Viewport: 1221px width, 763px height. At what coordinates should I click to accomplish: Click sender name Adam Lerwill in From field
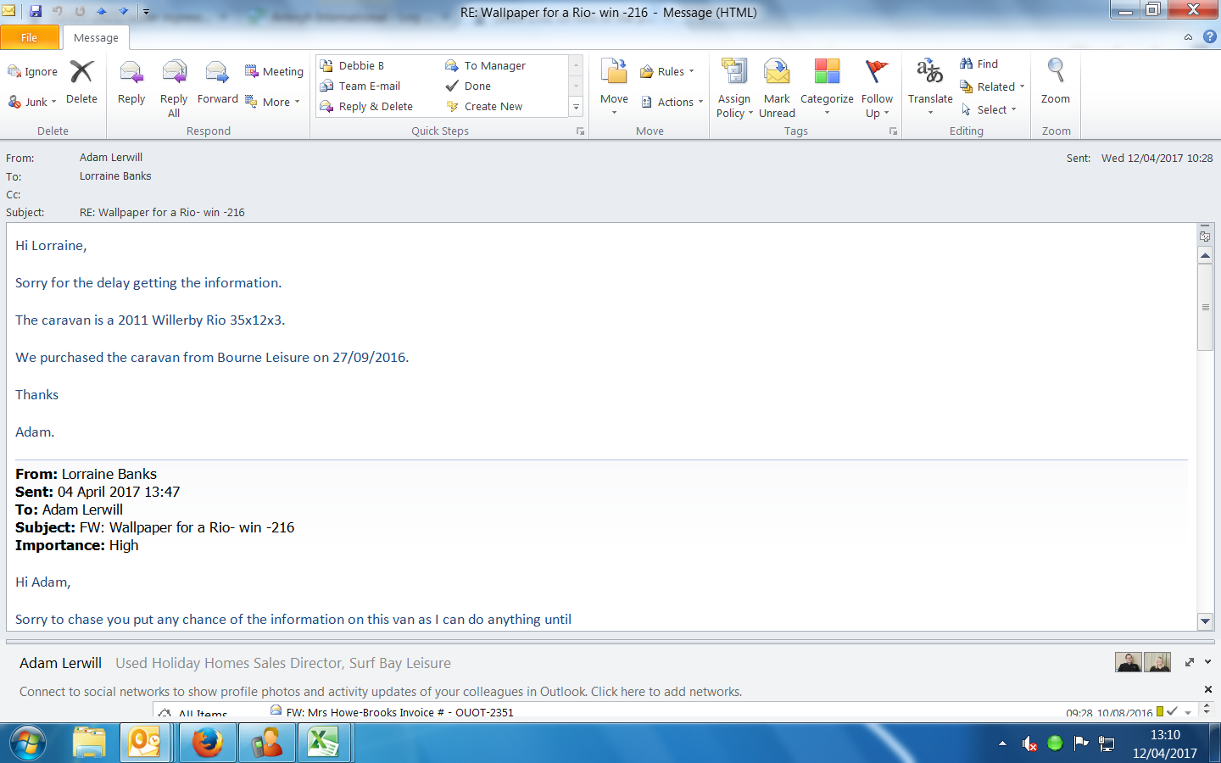click(111, 158)
